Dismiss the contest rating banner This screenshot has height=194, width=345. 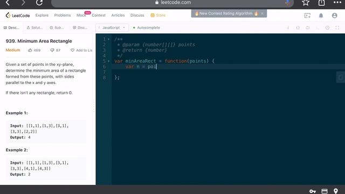click(x=263, y=13)
